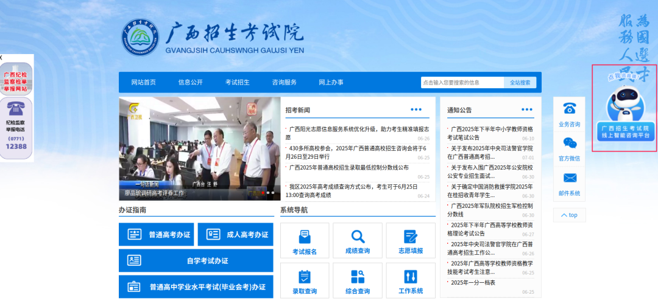This screenshot has height=301, width=658.
Task: Click the 全站搜索 search button
Action: click(520, 83)
